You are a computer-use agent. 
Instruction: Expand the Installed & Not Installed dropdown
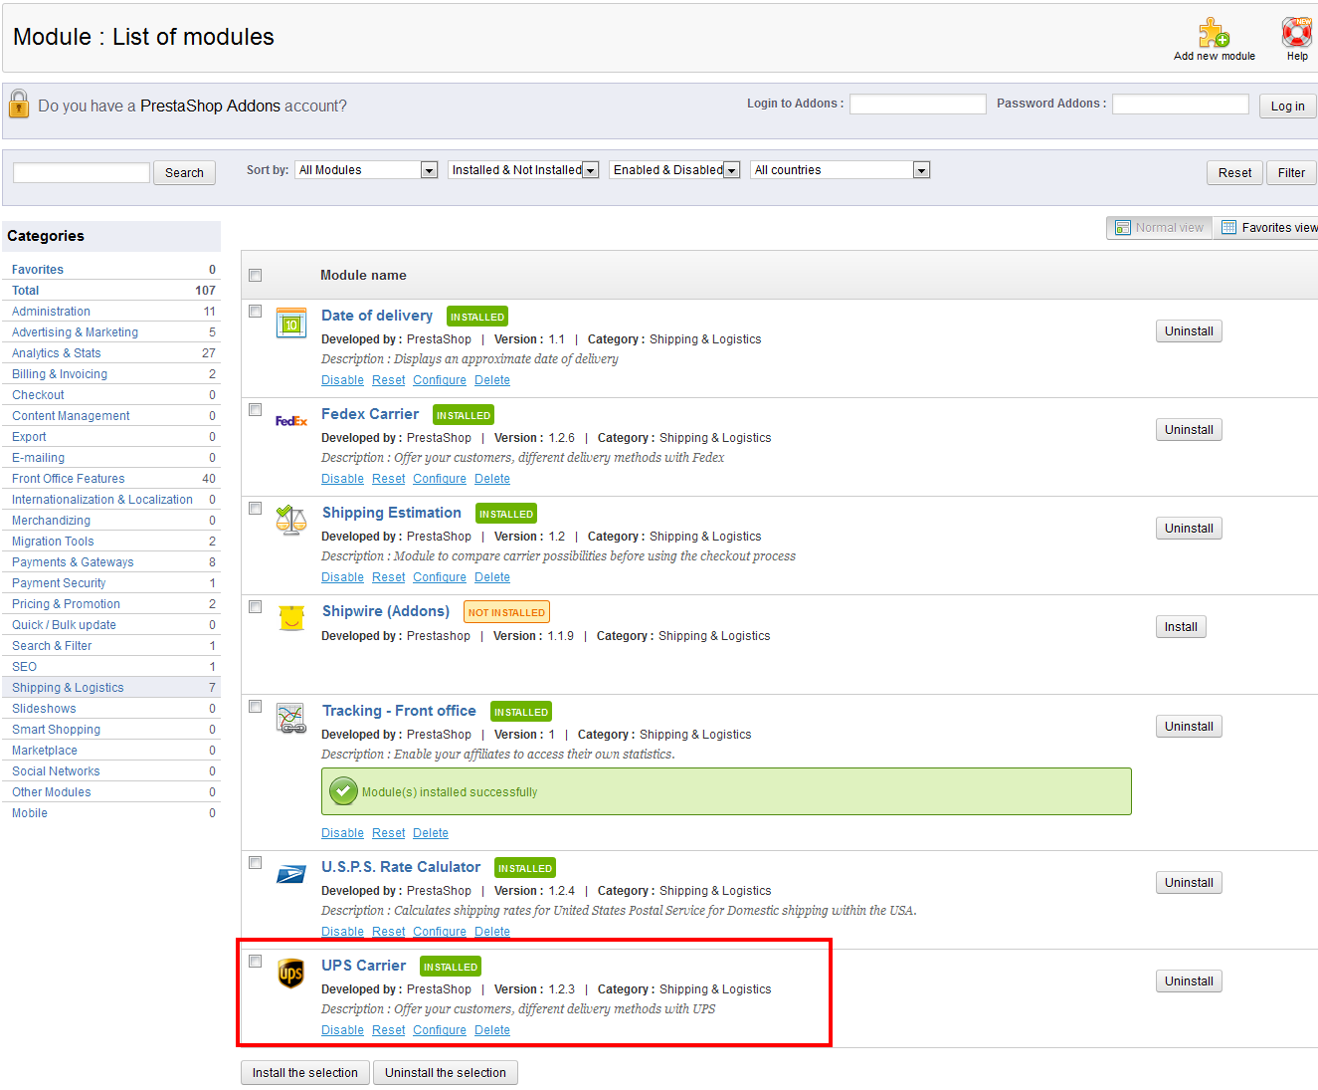pos(523,170)
